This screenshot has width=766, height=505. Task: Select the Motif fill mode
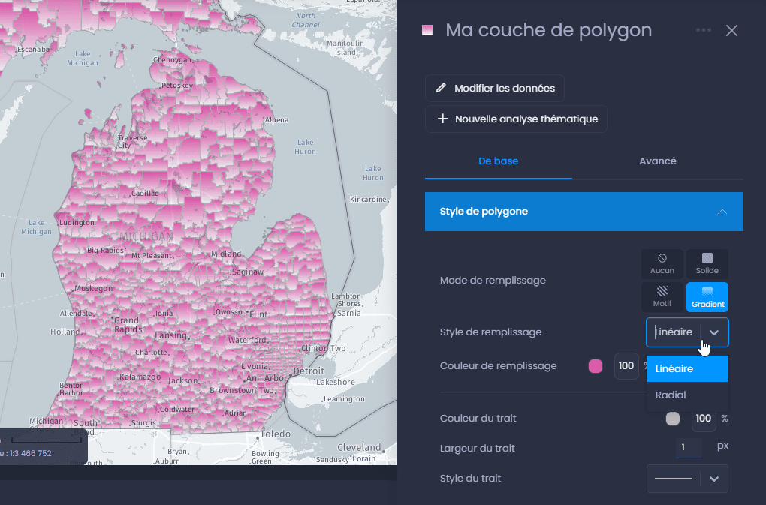[662, 296]
